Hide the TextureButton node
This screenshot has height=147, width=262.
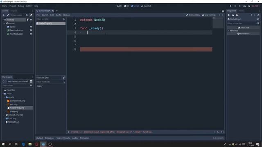coord(31,30)
